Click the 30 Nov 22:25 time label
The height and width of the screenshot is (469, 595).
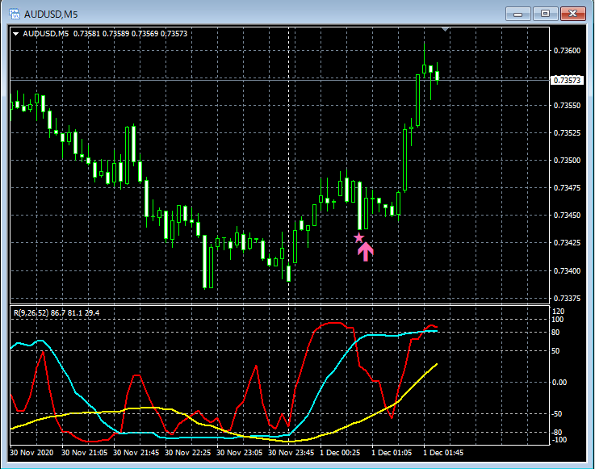pos(190,454)
